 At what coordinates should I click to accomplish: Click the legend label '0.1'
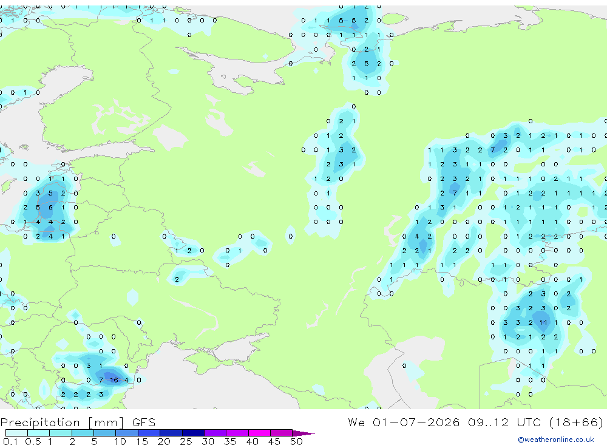(10, 441)
